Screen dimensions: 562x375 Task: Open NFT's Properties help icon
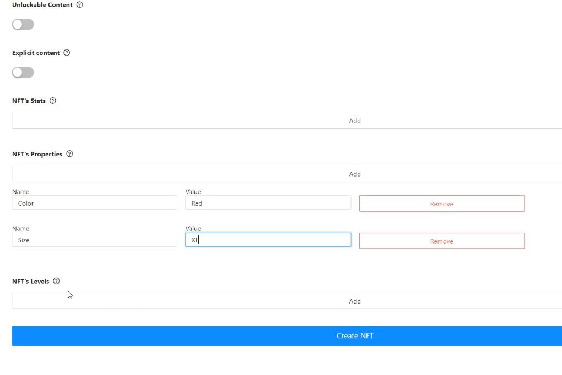tap(69, 153)
